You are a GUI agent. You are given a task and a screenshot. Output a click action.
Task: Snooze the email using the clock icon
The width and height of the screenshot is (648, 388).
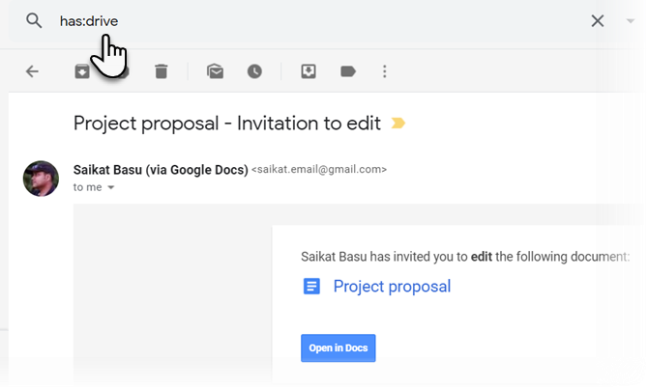tap(254, 71)
